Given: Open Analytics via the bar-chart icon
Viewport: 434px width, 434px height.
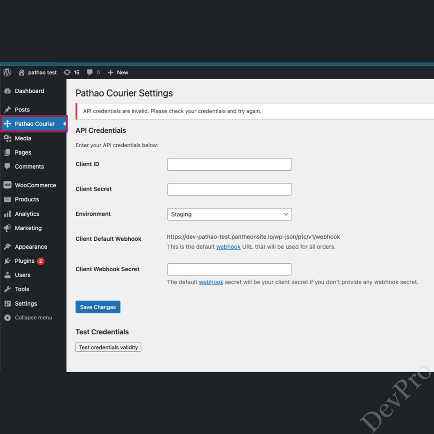Looking at the screenshot, I should (x=8, y=214).
